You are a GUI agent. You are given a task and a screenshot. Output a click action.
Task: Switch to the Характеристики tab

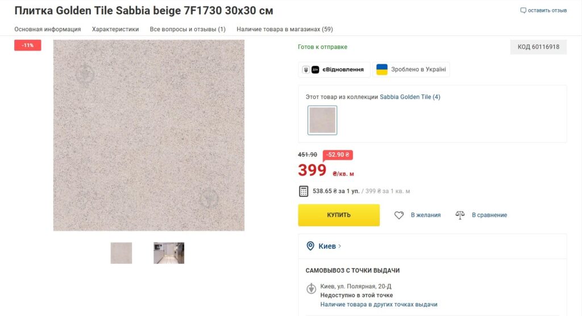(x=115, y=29)
